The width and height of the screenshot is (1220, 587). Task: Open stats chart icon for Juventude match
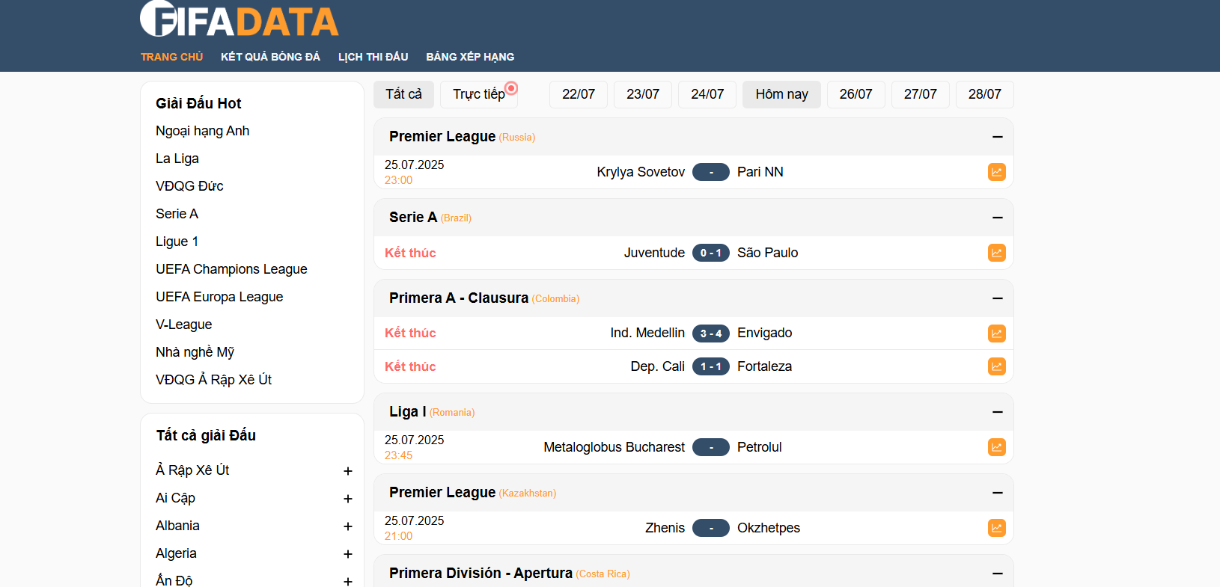click(x=996, y=253)
